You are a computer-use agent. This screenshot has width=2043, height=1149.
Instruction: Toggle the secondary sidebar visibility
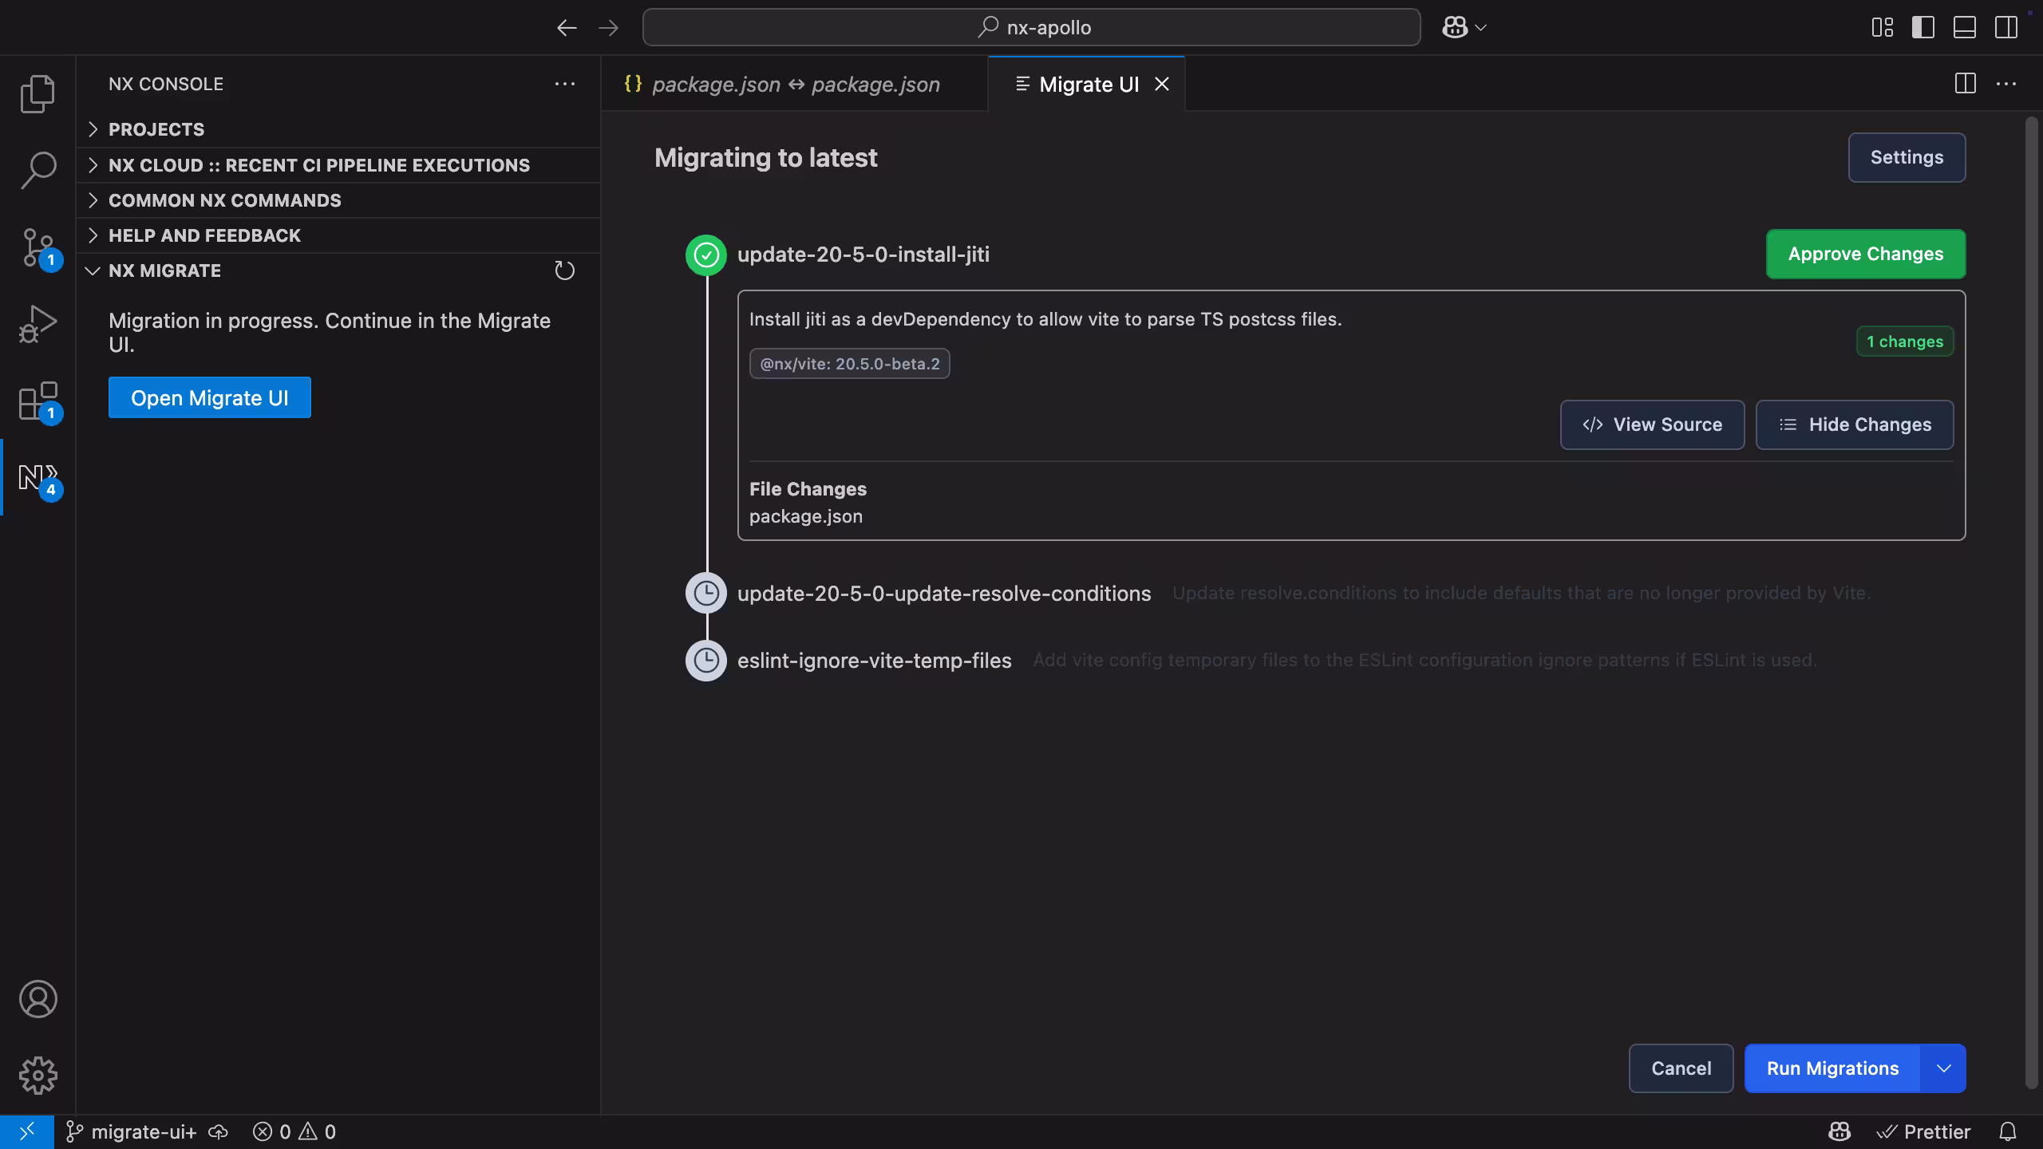tap(2005, 27)
